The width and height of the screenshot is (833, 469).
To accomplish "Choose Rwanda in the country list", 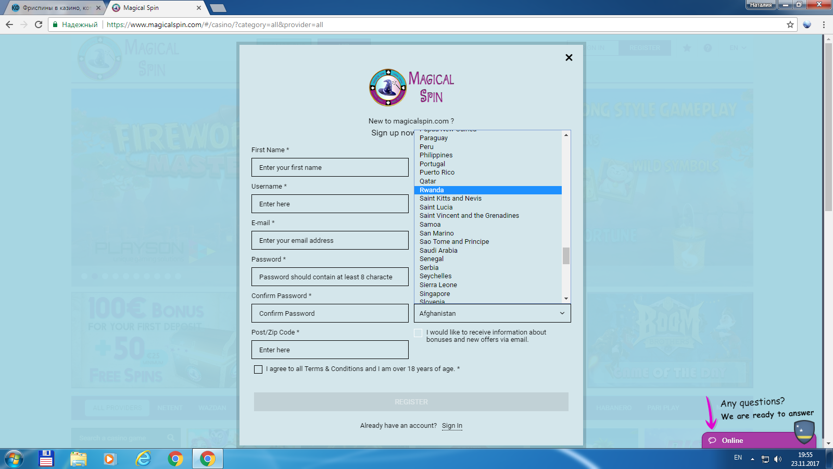I will [488, 190].
